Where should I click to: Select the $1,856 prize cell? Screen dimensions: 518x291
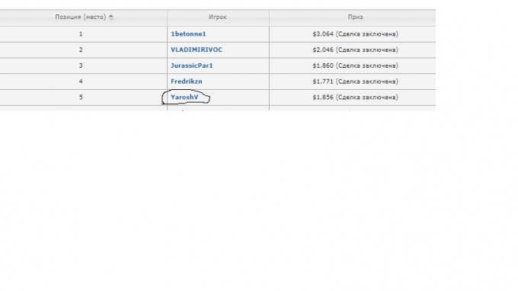point(353,98)
